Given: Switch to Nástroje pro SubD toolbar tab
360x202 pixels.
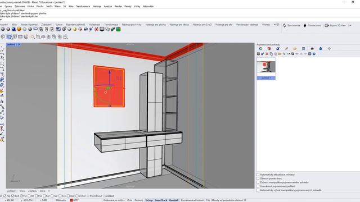Looking at the screenshot, I should click(202, 25).
